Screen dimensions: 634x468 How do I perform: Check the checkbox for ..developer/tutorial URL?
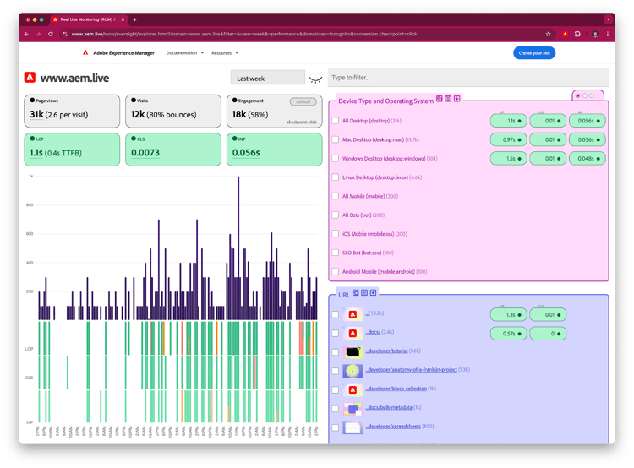click(336, 352)
